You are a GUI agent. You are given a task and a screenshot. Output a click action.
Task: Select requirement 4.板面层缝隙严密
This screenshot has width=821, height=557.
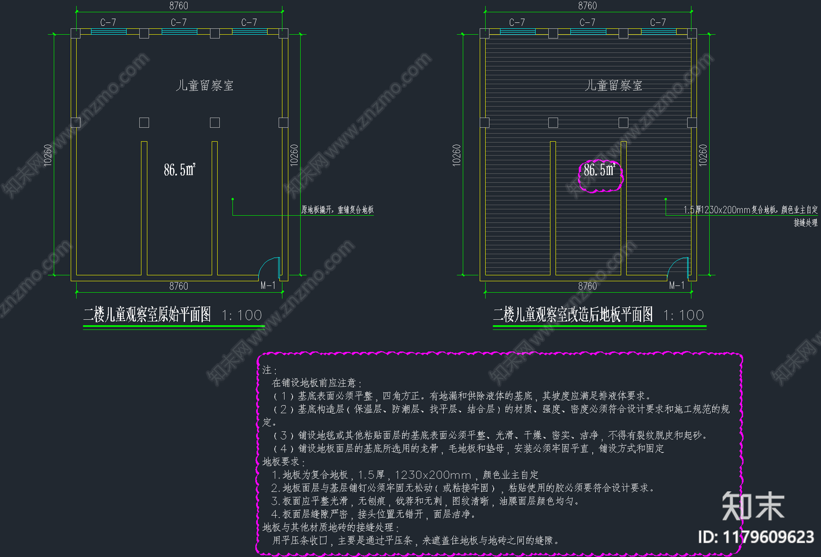(374, 514)
